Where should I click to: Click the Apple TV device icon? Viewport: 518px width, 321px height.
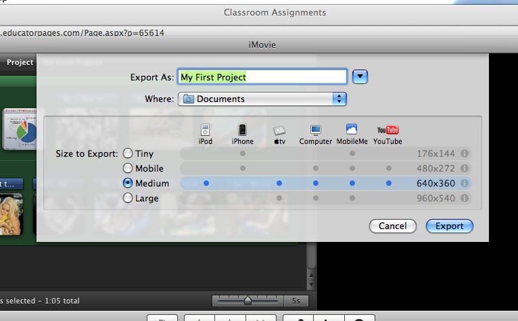(279, 130)
